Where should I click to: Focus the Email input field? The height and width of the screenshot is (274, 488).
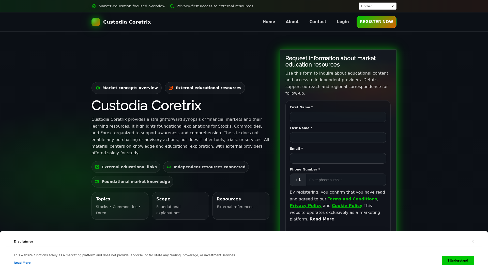[338, 158]
